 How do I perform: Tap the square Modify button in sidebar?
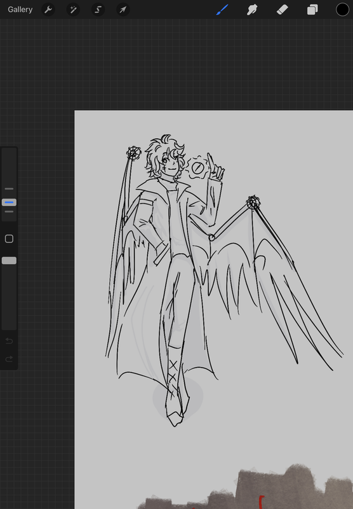tap(9, 239)
